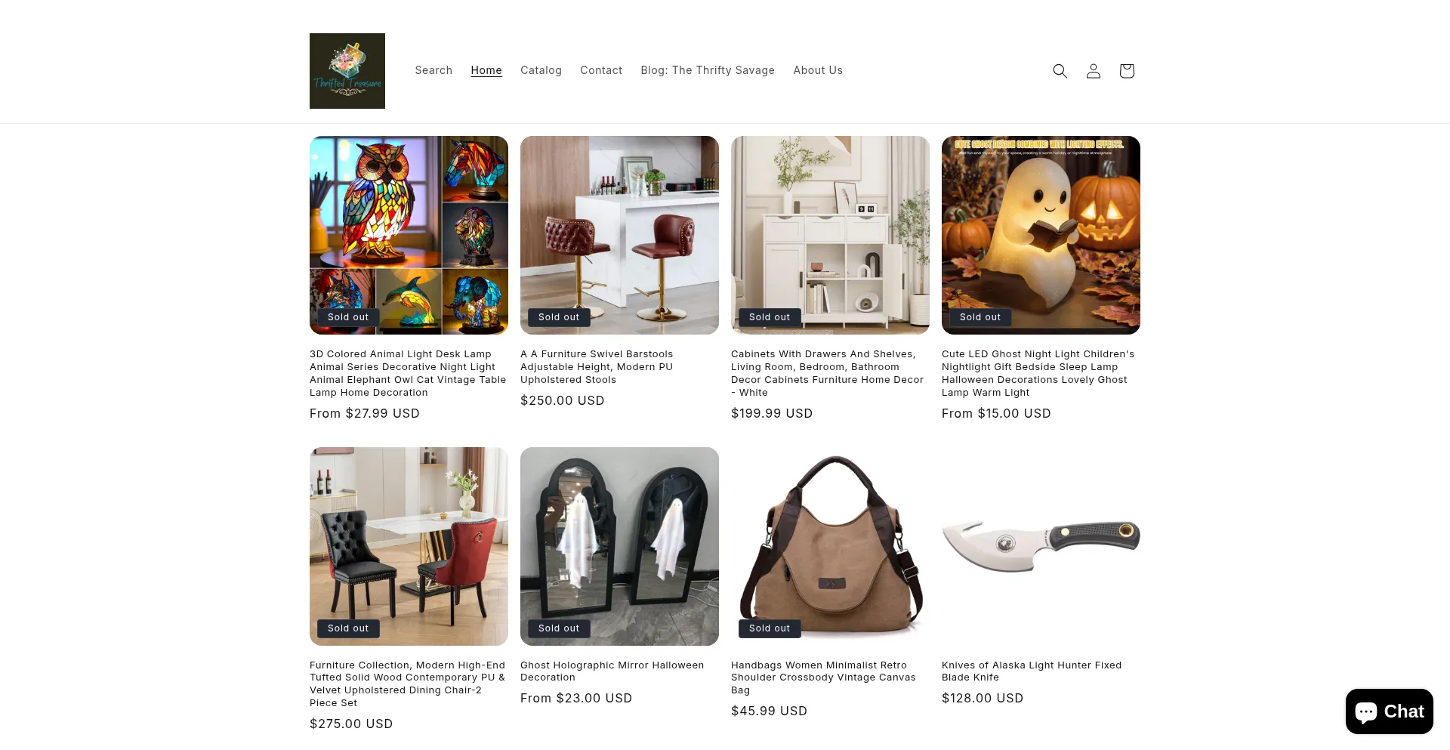This screenshot has height=750, width=1450.
Task: Select the Home menu item
Action: pos(486,70)
